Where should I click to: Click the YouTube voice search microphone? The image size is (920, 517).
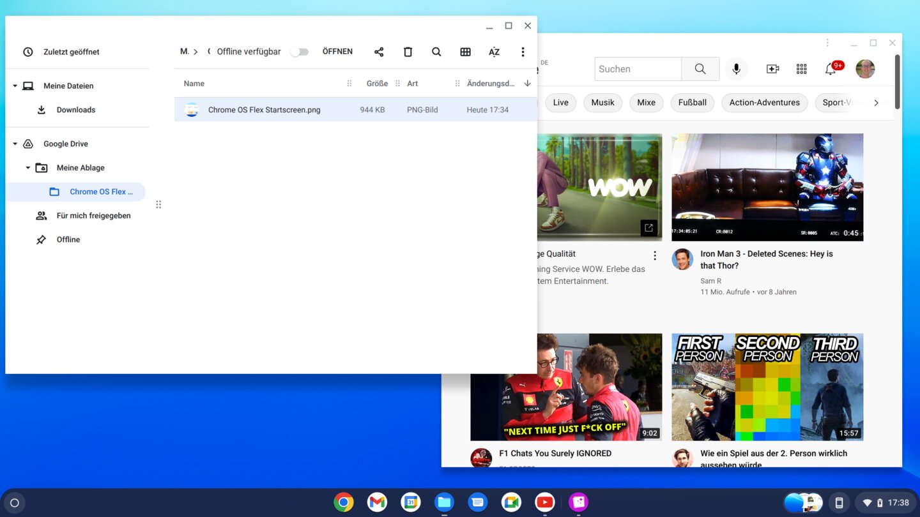click(736, 69)
